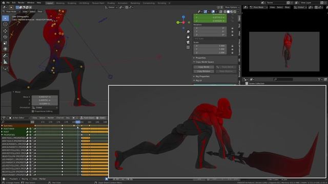Image resolution: width=328 pixels, height=184 pixels.
Task: Switch to material preview shading
Action: [232, 12]
